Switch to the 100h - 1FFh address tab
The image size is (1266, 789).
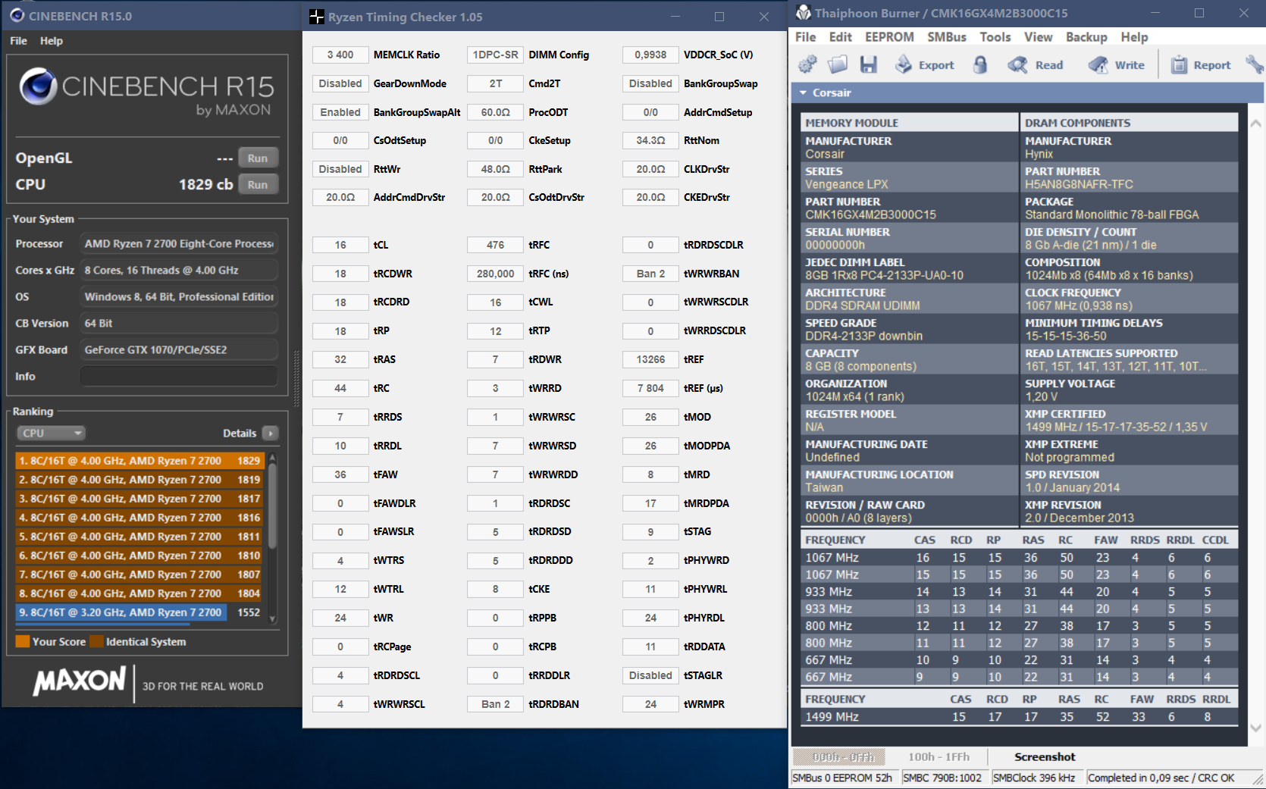point(939,756)
